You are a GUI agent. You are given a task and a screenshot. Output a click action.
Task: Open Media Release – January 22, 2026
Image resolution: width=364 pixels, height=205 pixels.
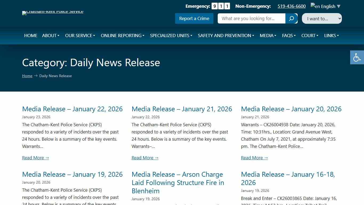(x=72, y=109)
